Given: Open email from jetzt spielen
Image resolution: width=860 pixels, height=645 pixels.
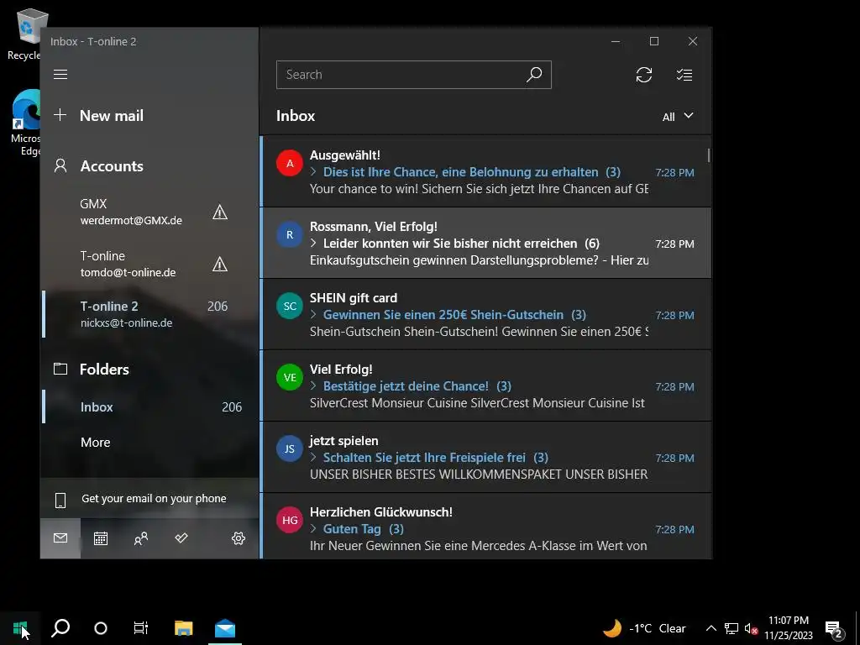Looking at the screenshot, I should coord(486,457).
